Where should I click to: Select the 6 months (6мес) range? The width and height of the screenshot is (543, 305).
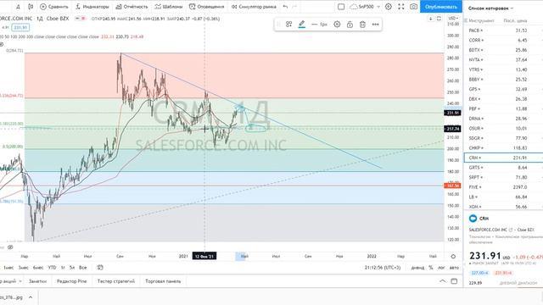click(38, 268)
